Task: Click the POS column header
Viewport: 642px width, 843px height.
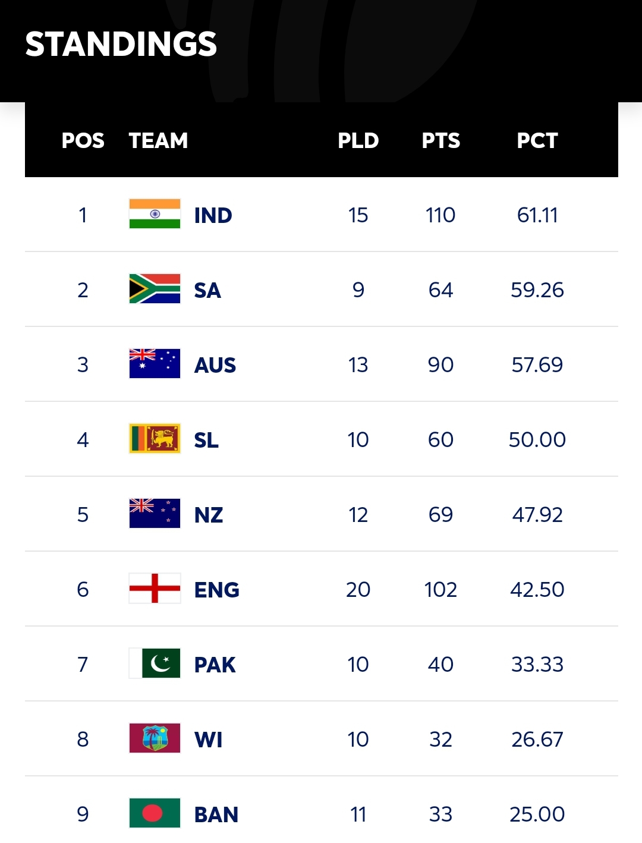Action: [x=83, y=140]
